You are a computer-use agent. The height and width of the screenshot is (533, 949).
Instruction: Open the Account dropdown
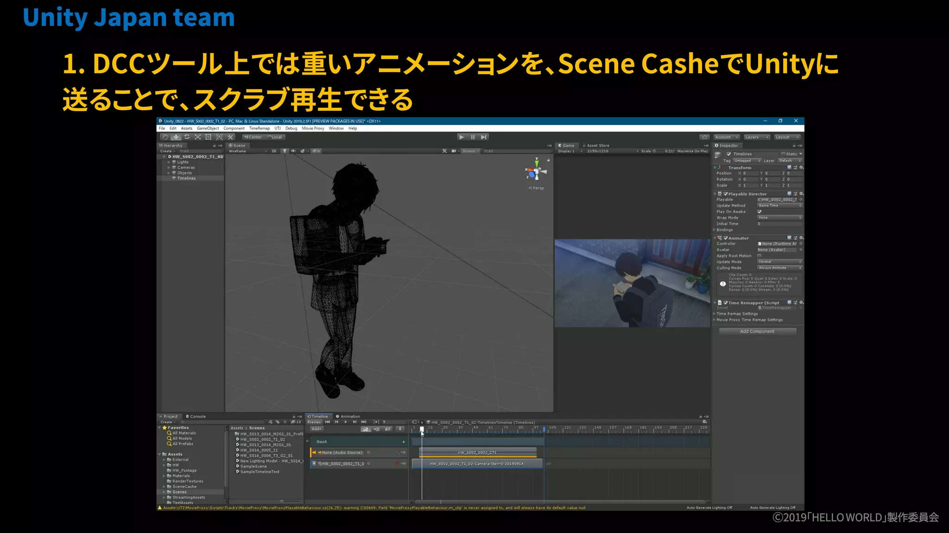coord(727,137)
